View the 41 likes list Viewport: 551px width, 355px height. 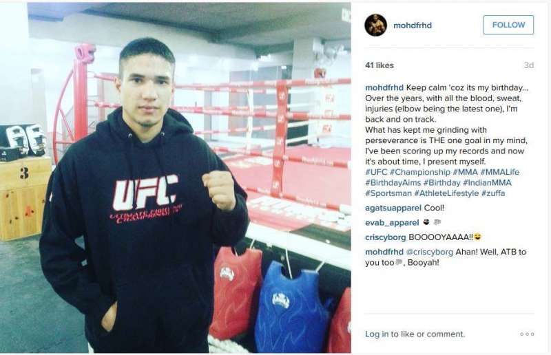click(380, 65)
